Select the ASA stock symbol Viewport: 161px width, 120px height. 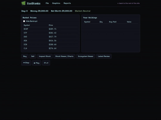[x=25, y=41]
